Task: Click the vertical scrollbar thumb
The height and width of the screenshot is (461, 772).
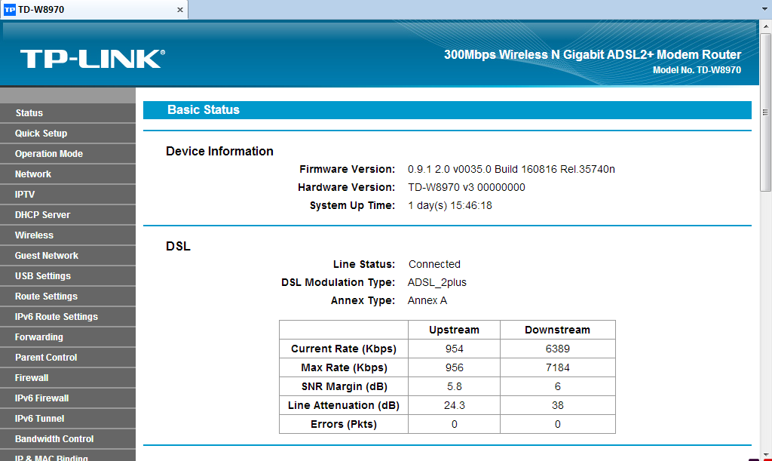Action: [x=766, y=112]
